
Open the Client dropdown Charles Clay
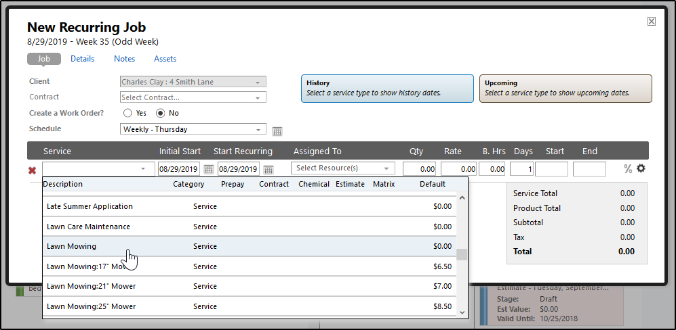pos(193,82)
